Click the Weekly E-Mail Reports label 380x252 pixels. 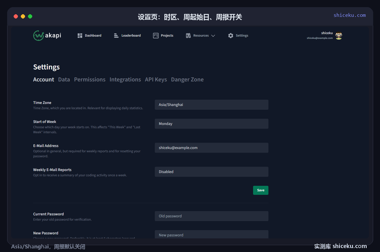pos(52,170)
